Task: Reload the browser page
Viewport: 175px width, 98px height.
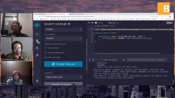Action: coord(39,17)
